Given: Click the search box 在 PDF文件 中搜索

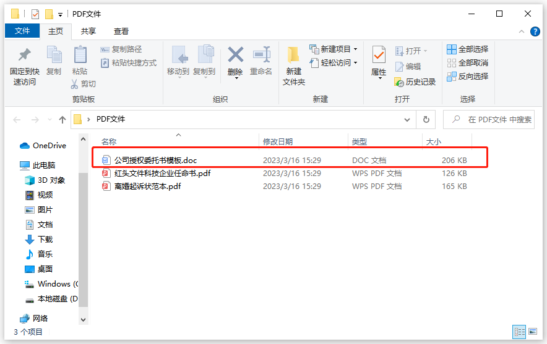Looking at the screenshot, I should (489, 120).
